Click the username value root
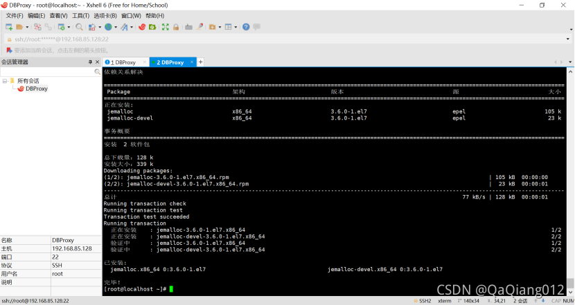The width and height of the screenshot is (575, 305). (x=57, y=274)
